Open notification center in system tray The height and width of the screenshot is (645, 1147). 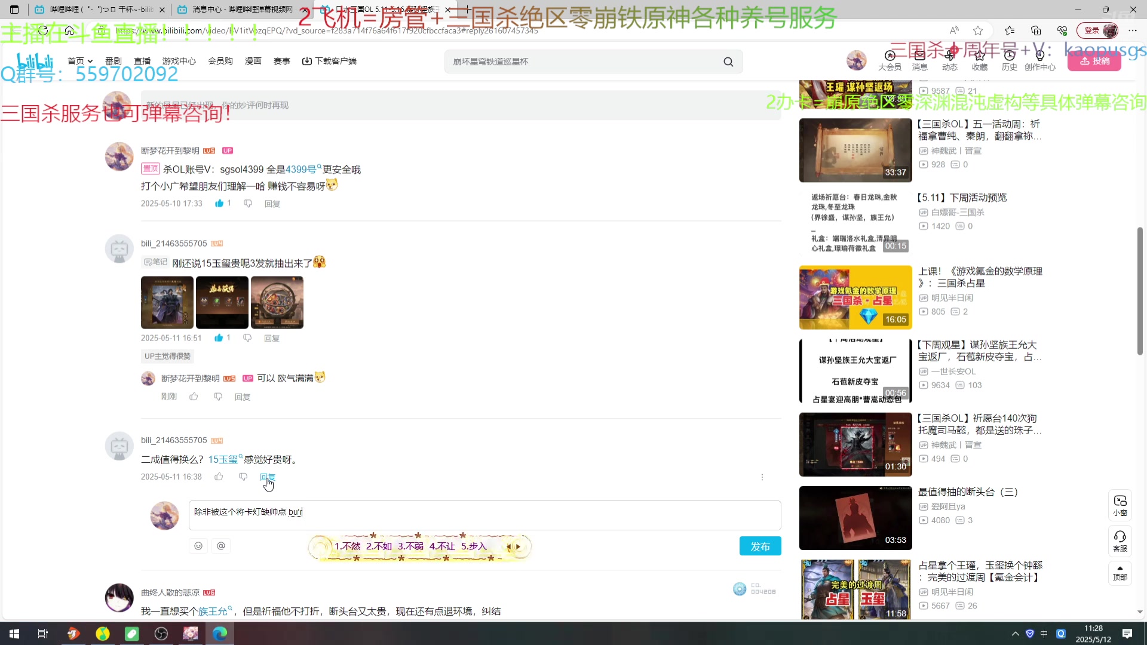tap(1127, 634)
